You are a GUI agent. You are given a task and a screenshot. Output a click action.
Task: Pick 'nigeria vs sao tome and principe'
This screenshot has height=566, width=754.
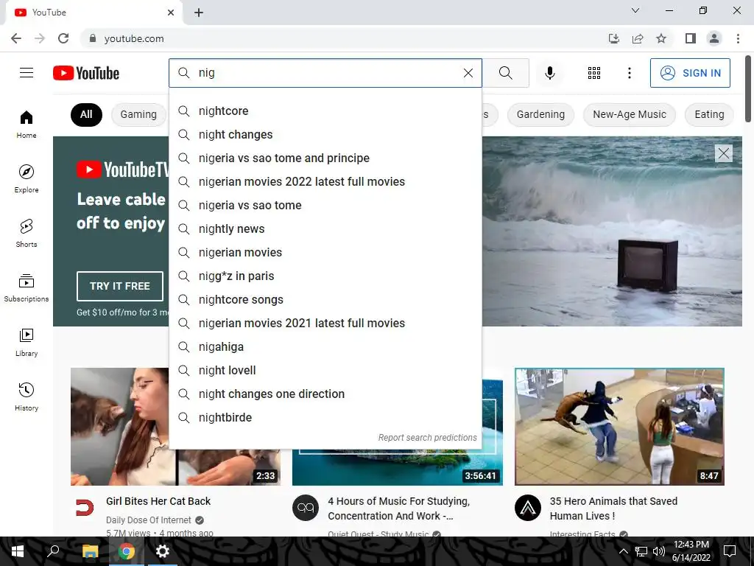(325, 158)
